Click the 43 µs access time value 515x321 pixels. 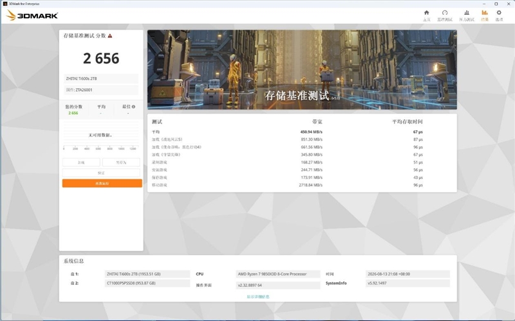point(418,177)
